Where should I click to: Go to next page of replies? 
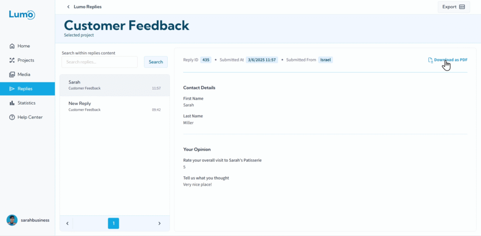click(x=159, y=223)
